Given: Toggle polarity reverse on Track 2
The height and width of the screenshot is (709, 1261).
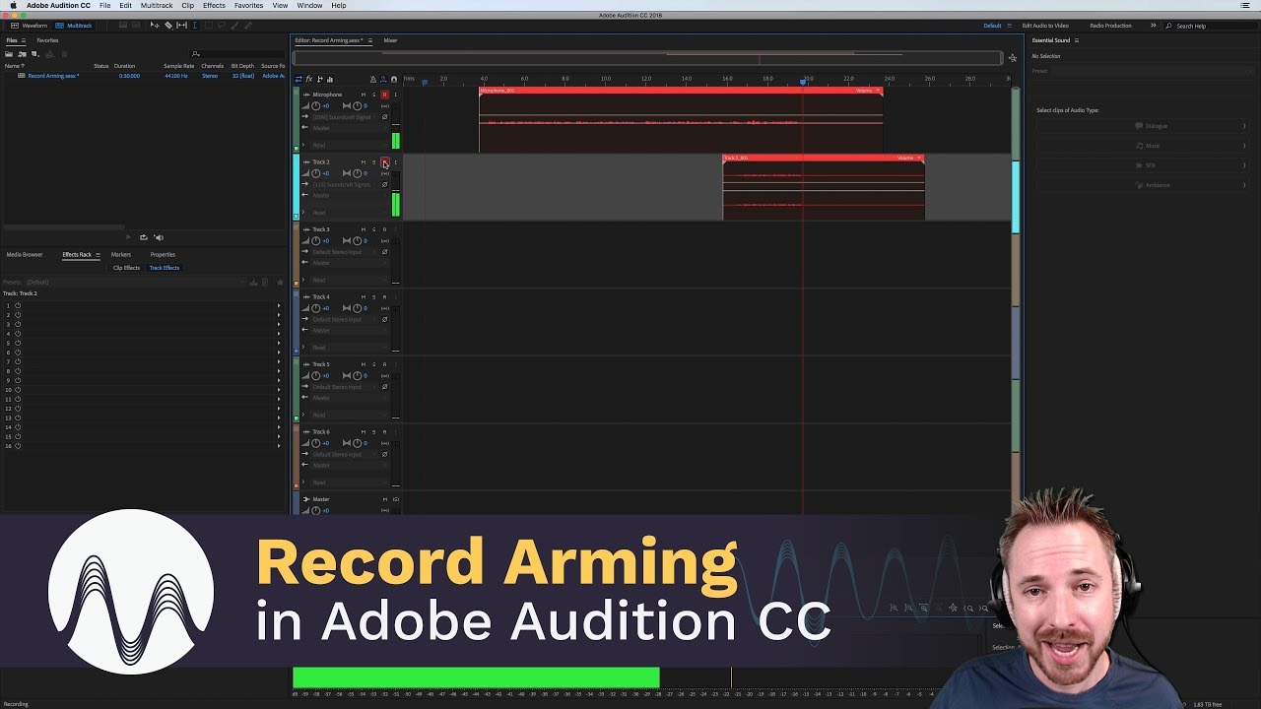Looking at the screenshot, I should [384, 184].
